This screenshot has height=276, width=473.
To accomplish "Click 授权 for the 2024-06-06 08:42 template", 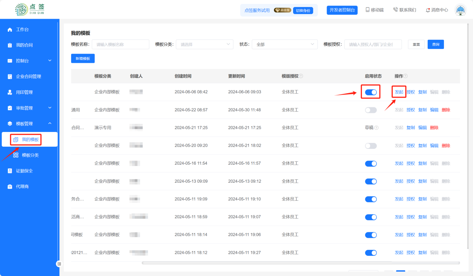I will pos(411,92).
